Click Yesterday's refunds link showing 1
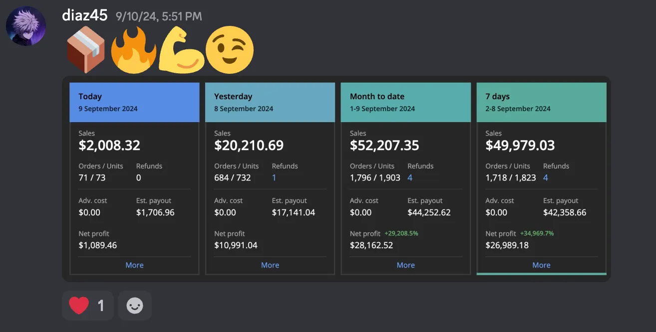The width and height of the screenshot is (656, 332). tap(274, 177)
